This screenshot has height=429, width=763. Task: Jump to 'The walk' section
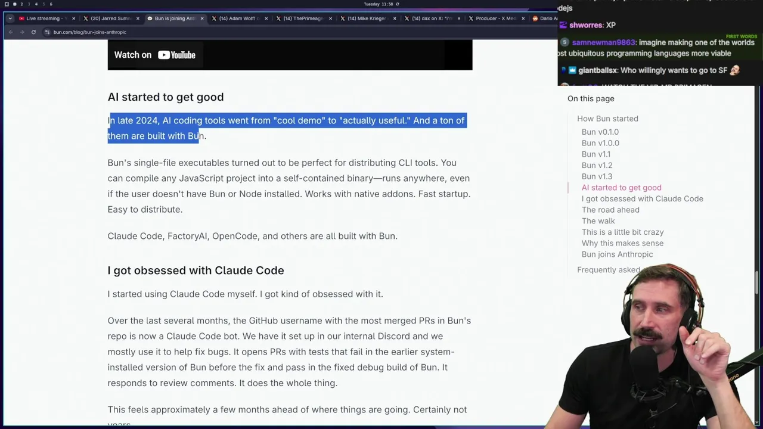coord(598,221)
